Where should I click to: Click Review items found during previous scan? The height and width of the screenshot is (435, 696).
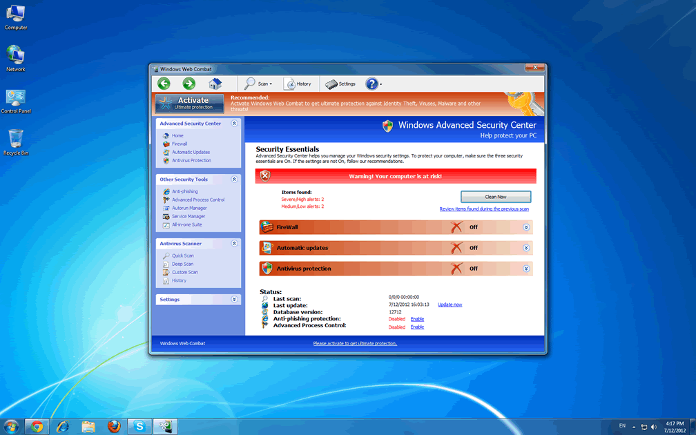click(484, 209)
